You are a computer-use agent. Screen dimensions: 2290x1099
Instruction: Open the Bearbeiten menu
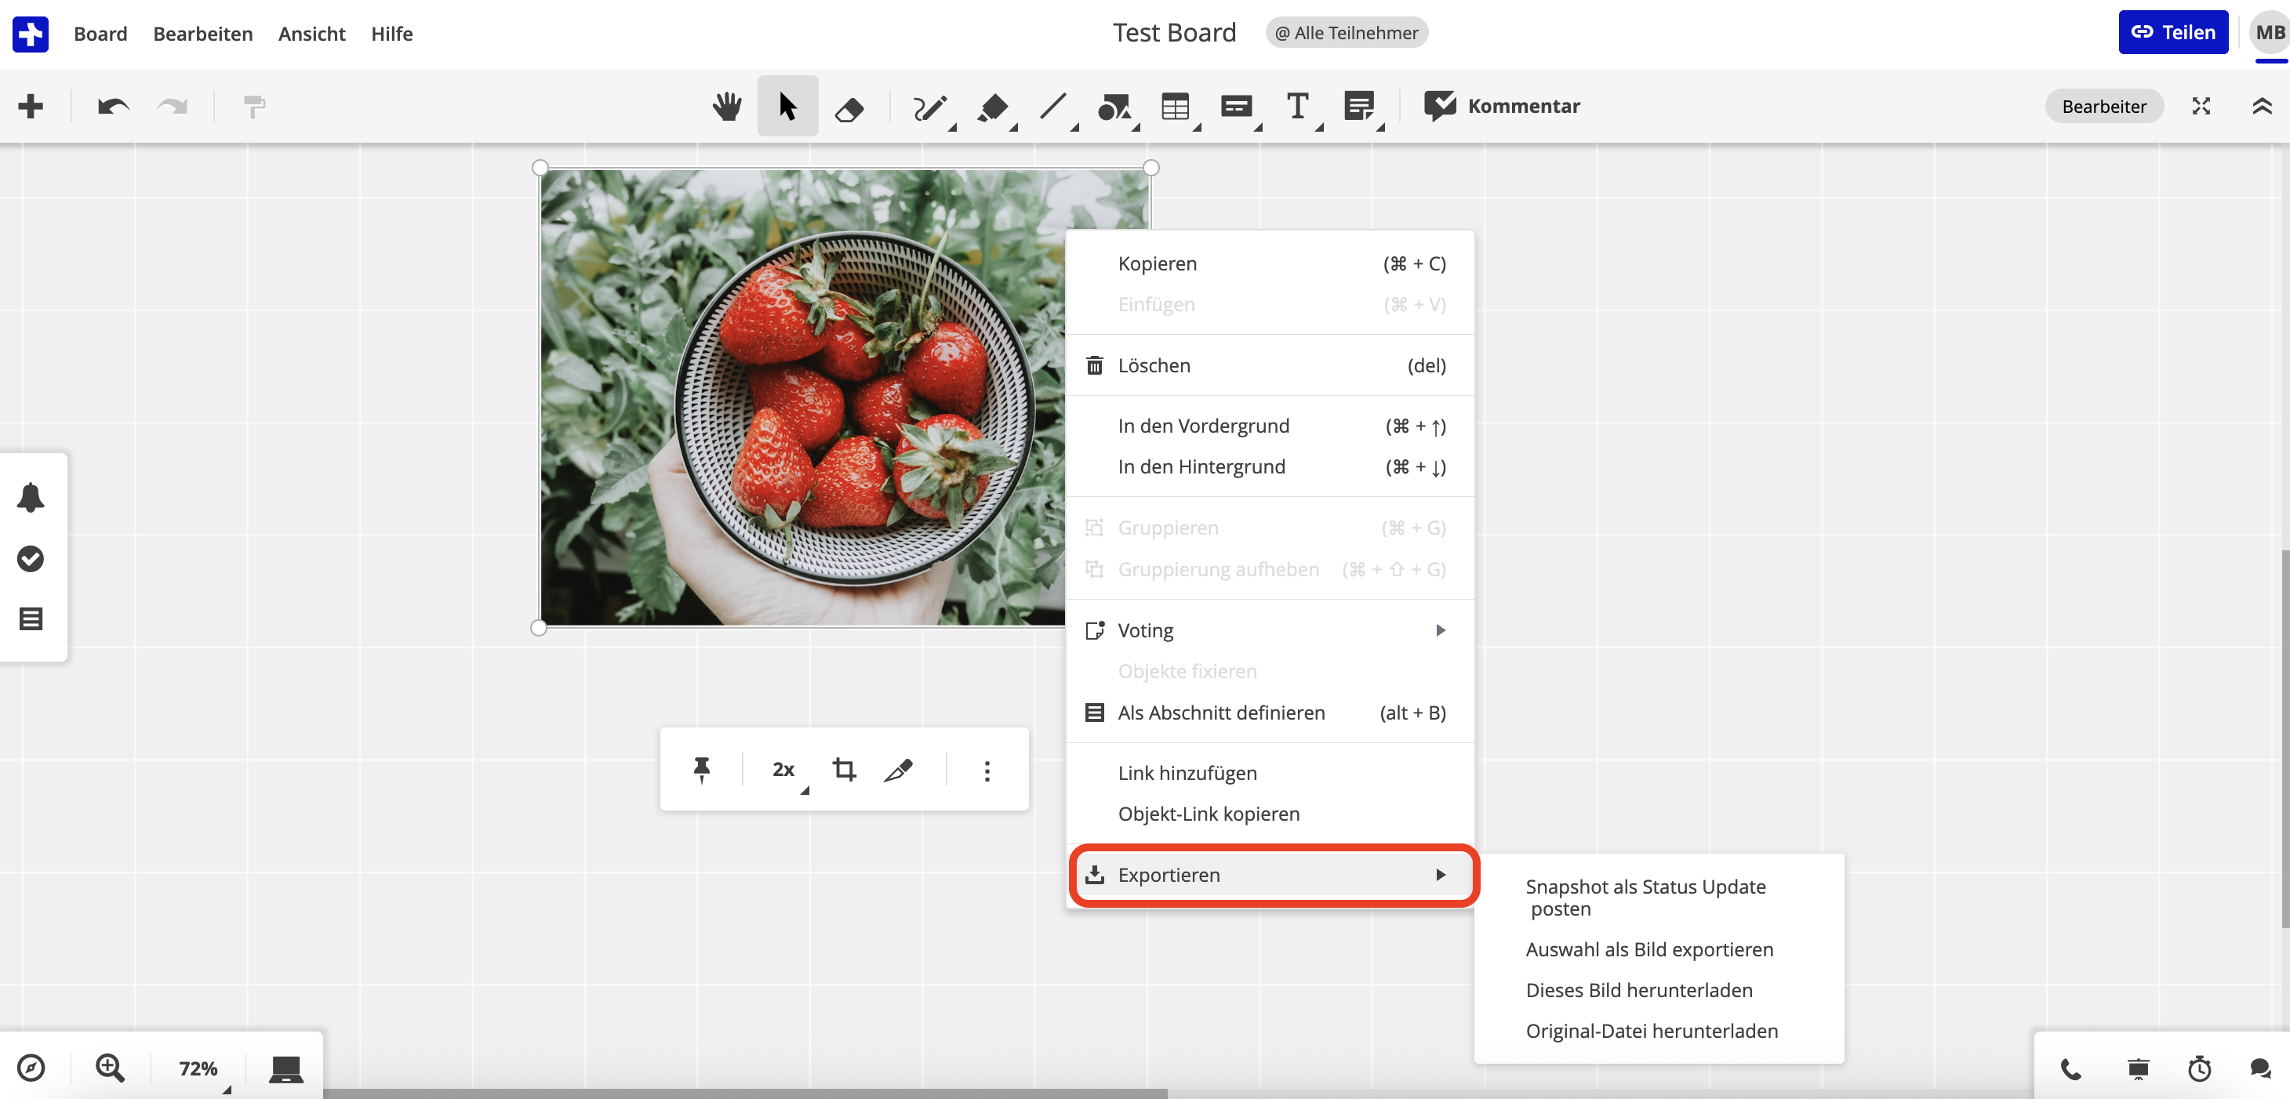pyautogui.click(x=202, y=34)
